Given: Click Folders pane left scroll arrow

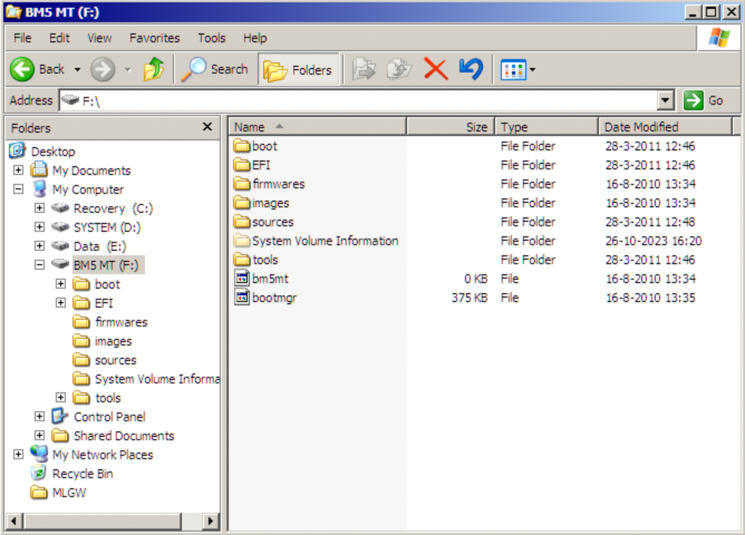Looking at the screenshot, I should pos(14,521).
